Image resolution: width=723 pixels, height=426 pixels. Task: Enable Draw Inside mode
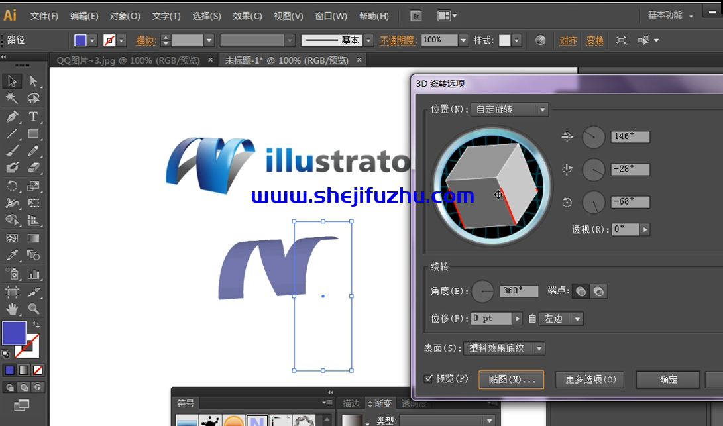(x=38, y=388)
